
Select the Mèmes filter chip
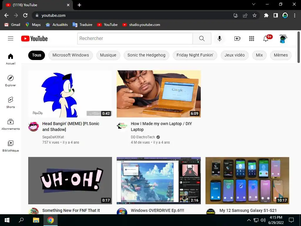click(x=281, y=55)
